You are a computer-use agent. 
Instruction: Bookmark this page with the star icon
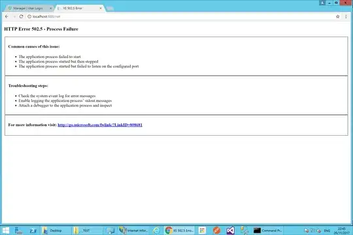(x=338, y=16)
